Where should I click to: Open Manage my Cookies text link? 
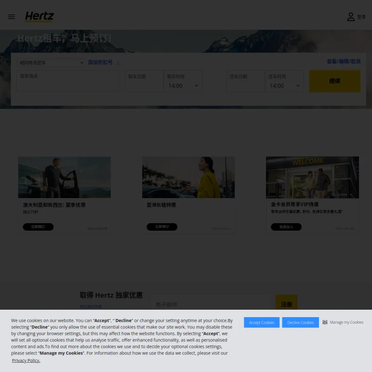tap(346, 322)
